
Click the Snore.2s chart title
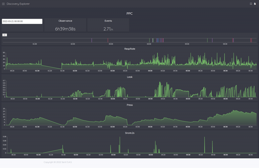[x=129, y=133]
